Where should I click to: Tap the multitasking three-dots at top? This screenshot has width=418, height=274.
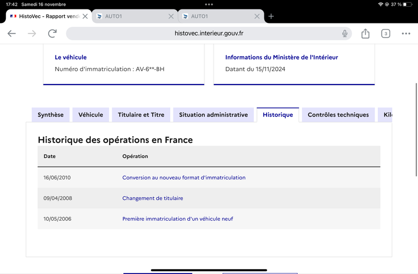coord(208,4)
